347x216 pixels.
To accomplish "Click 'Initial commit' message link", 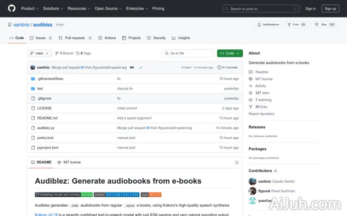I will (x=127, y=108).
